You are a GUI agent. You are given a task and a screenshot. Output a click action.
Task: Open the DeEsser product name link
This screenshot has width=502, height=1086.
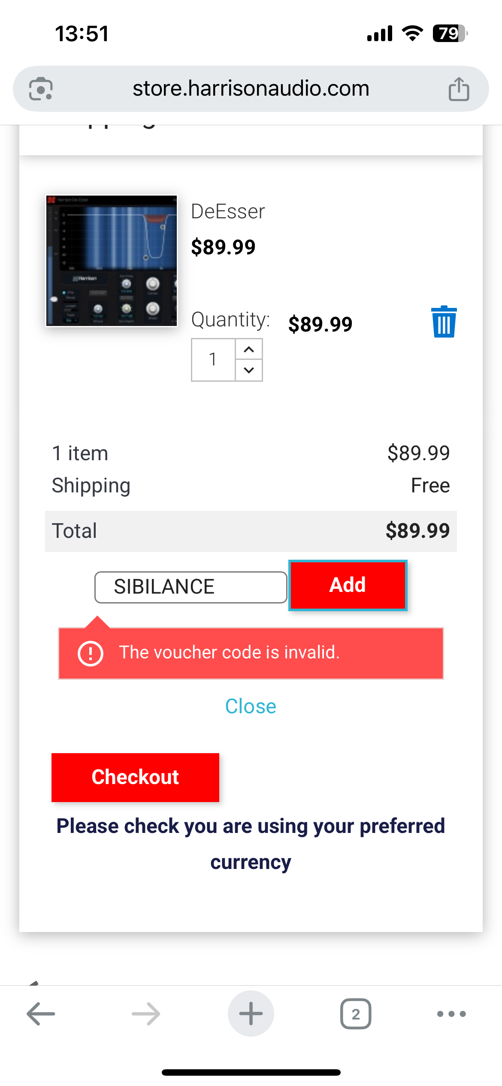228,211
